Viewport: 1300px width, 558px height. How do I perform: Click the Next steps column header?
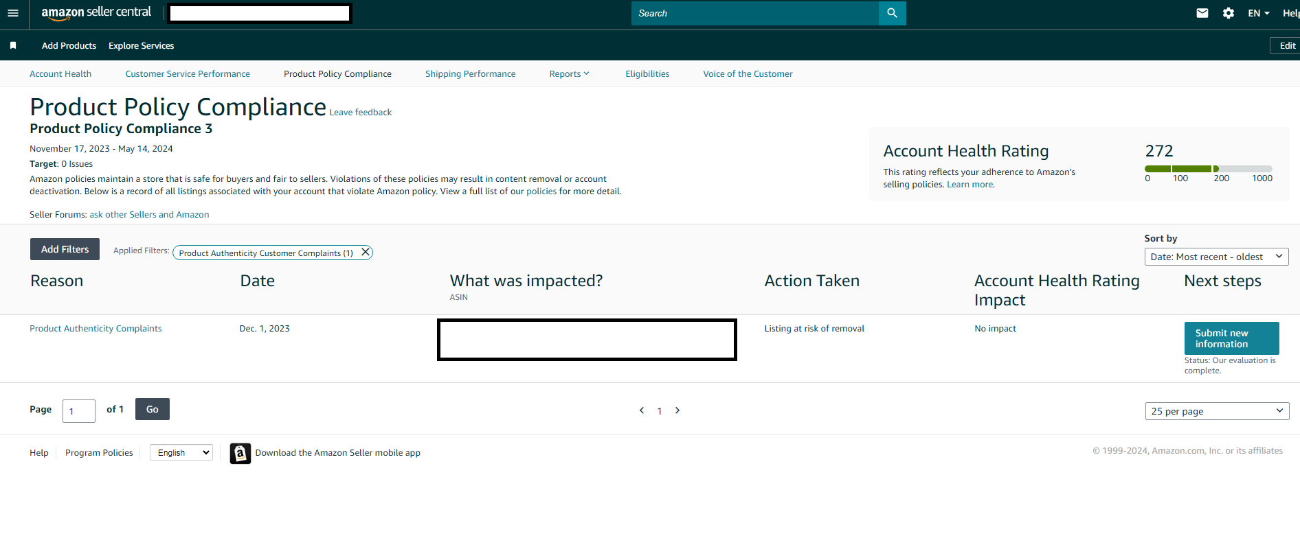(1222, 281)
